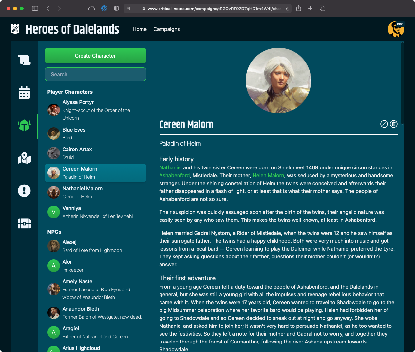Image resolution: width=415 pixels, height=352 pixels.
Task: Select the characters helmet icon in sidebar
Action: (24, 125)
